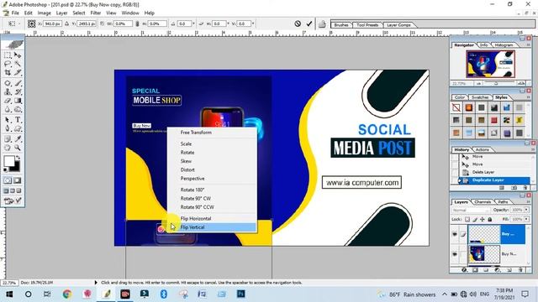Viewport: 538px width, 302px height.
Task: Open the Brushes palette well tab
Action: [x=341, y=25]
